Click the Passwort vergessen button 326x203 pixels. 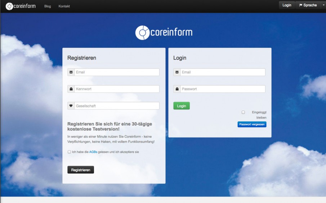tap(252, 124)
